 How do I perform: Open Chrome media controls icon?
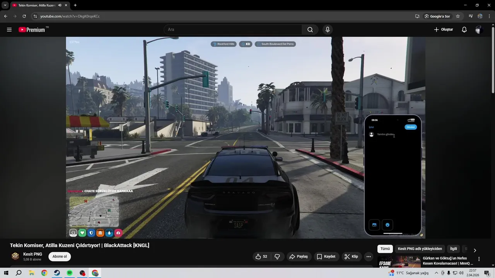[x=471, y=16]
